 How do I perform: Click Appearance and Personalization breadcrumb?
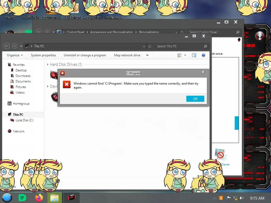click(x=111, y=32)
